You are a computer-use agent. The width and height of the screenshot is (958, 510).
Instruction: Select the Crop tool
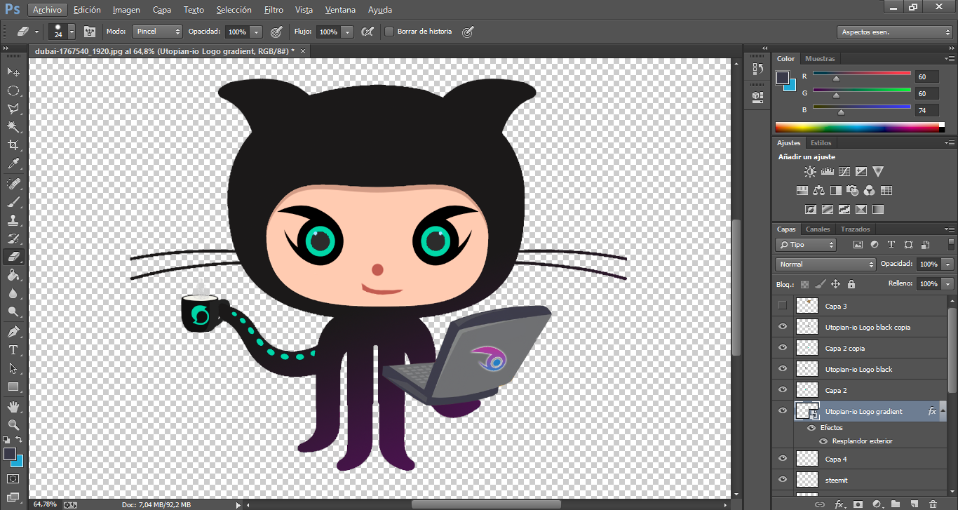click(13, 145)
